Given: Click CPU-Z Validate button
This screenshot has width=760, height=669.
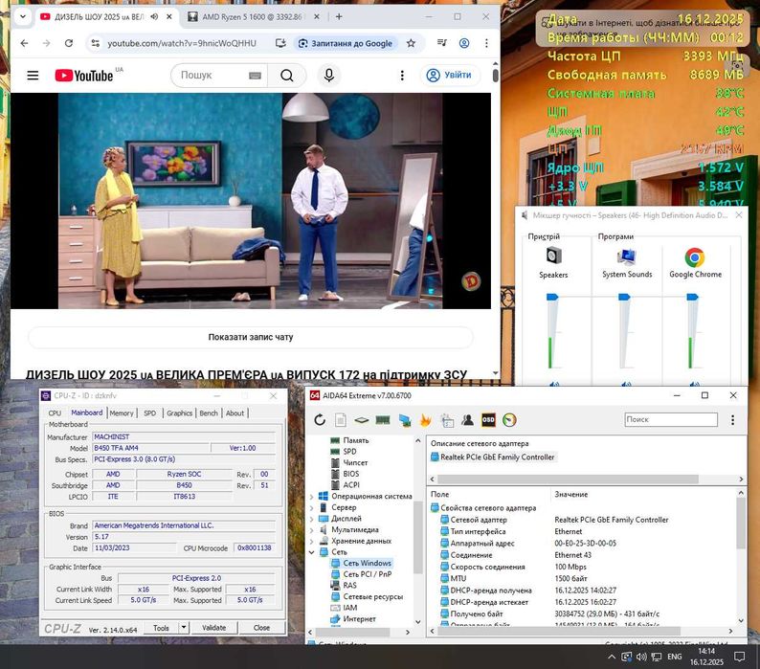Looking at the screenshot, I should point(213,628).
